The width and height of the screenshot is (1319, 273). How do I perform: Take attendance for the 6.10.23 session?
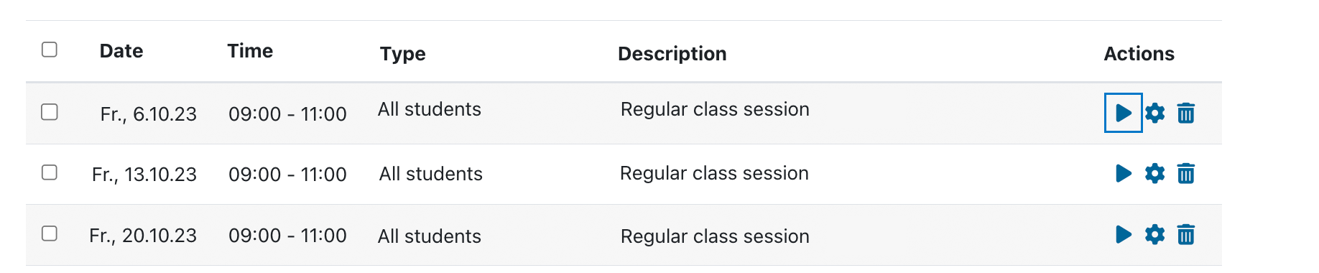[1123, 113]
